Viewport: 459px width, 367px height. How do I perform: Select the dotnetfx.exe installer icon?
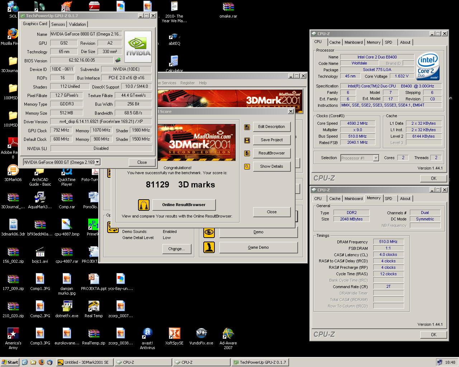pos(67,310)
